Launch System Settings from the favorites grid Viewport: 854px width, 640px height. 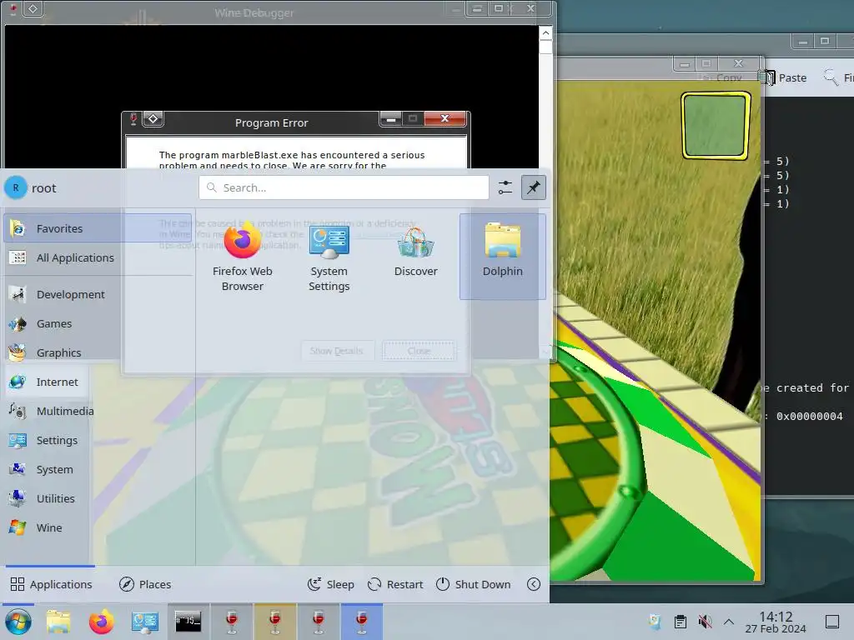point(329,257)
